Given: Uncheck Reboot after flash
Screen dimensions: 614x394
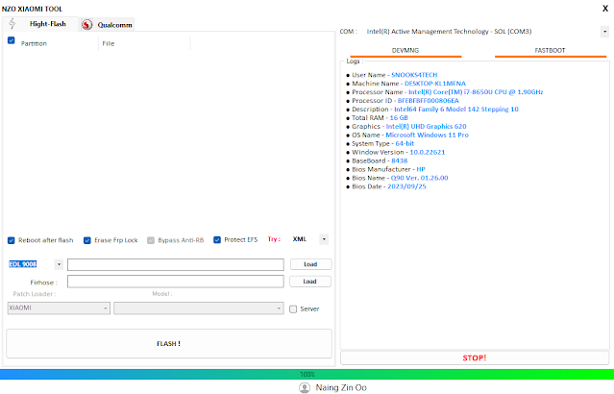Looking at the screenshot, I should (x=11, y=240).
